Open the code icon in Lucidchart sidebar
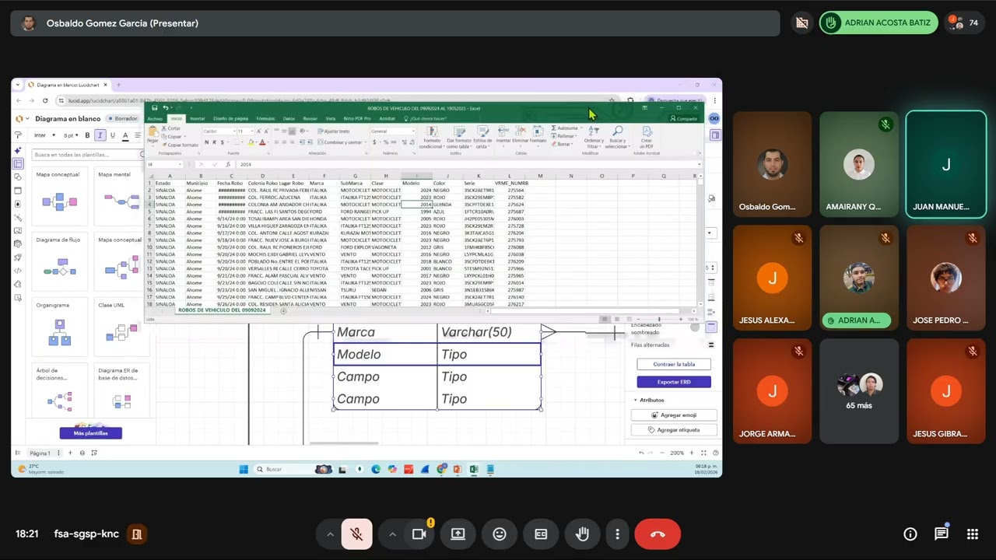 click(18, 271)
